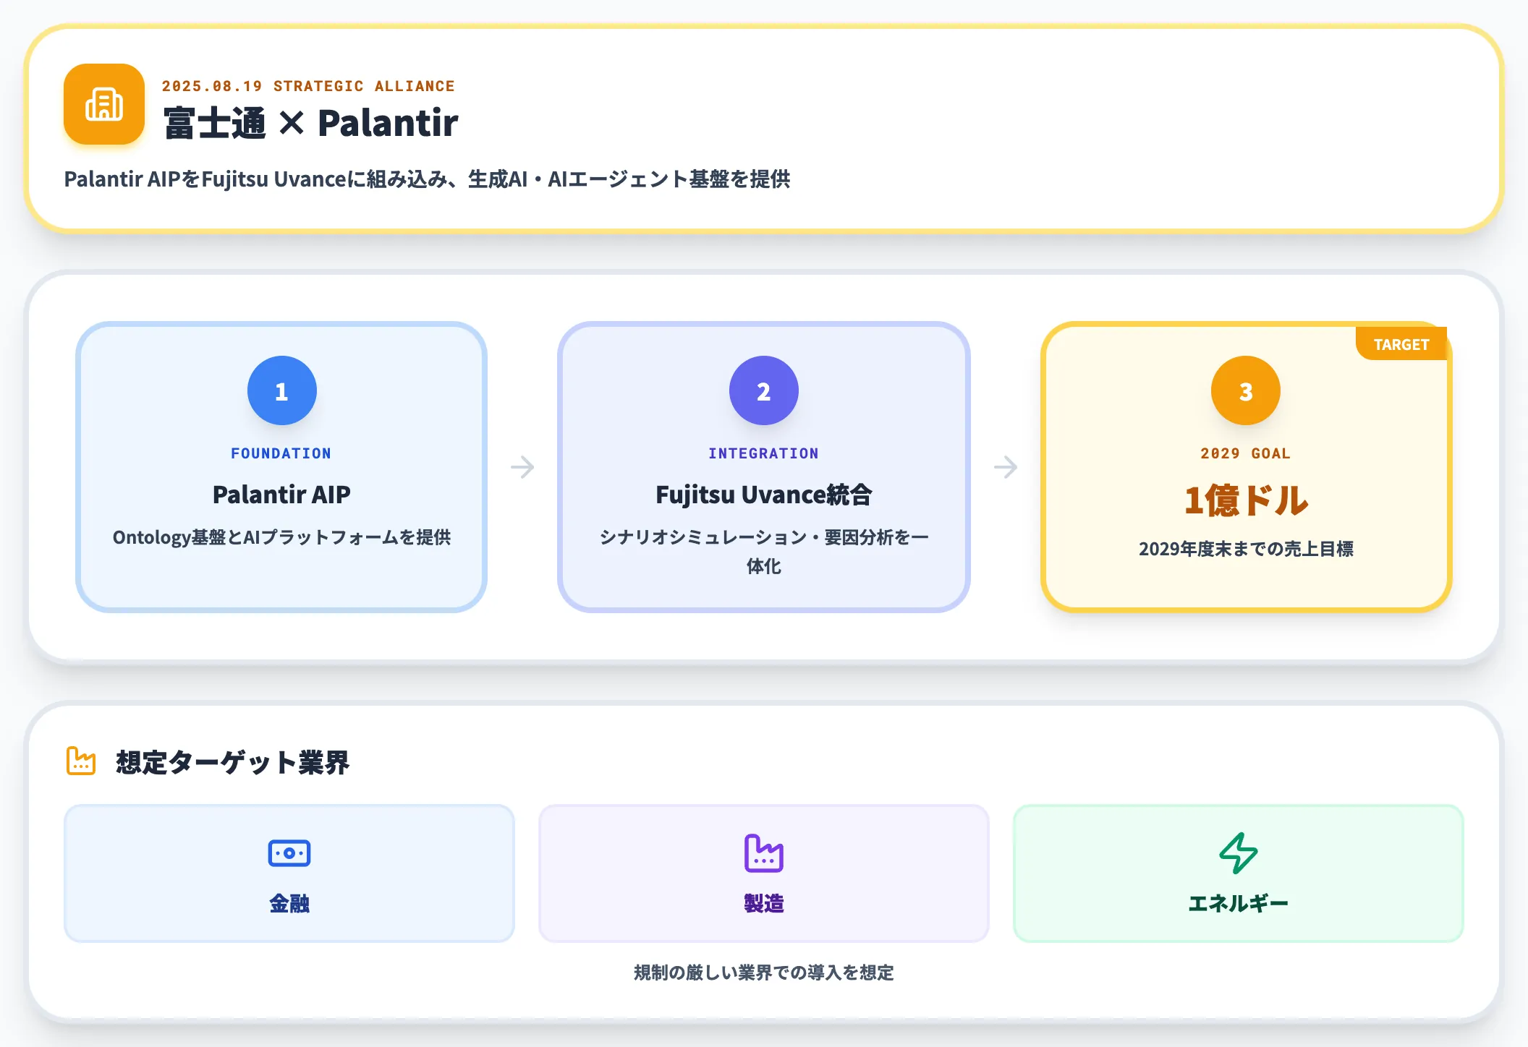This screenshot has width=1528, height=1047.
Task: Click the 2029年度末までの売上目標 text
Action: pyautogui.click(x=1246, y=549)
